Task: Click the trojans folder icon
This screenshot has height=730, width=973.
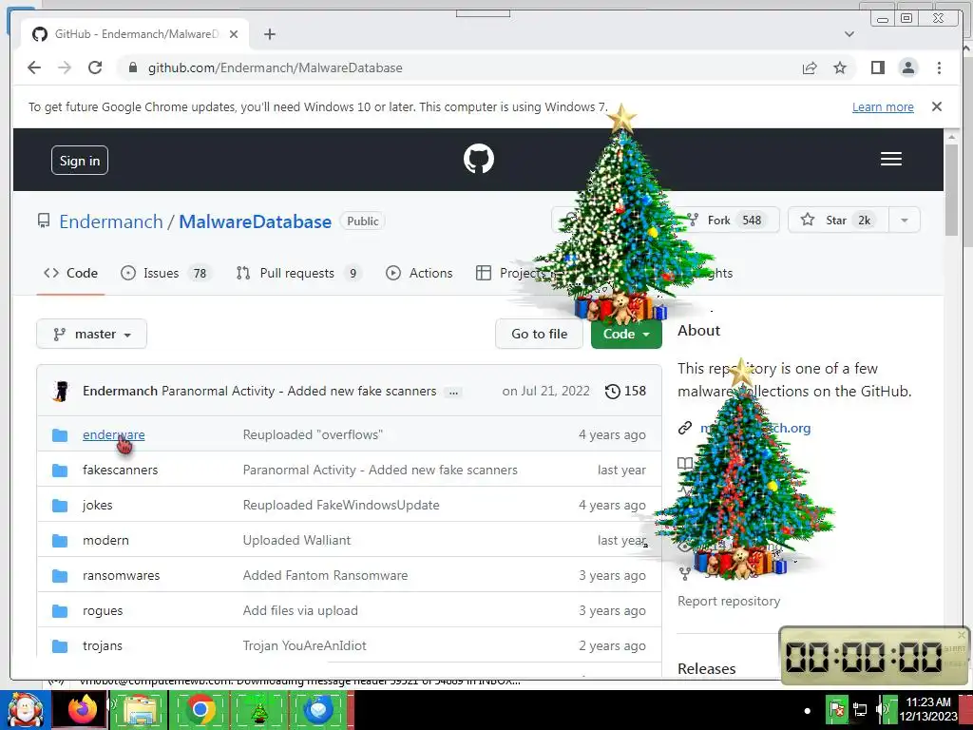Action: click(x=60, y=646)
